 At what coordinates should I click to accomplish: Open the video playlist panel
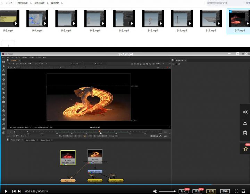[243, 191]
